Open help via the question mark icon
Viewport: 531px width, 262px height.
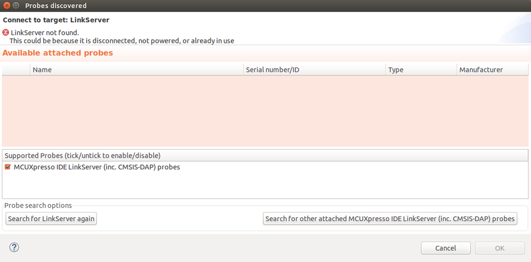(x=14, y=247)
